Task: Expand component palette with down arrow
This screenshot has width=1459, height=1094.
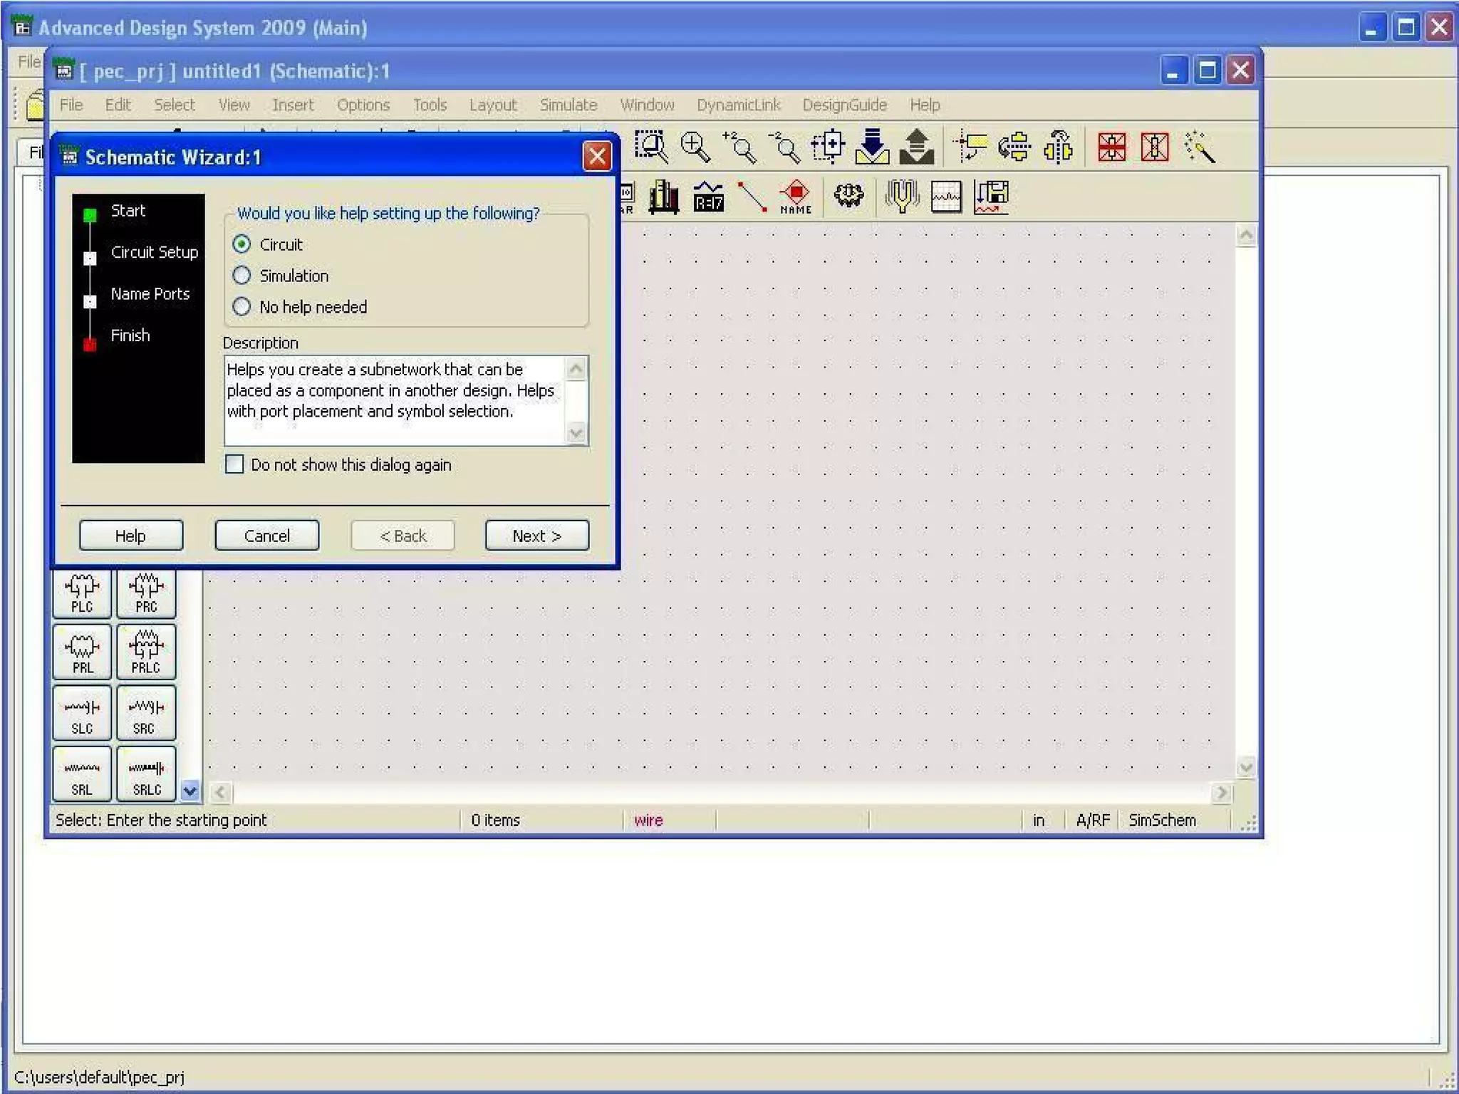Action: click(189, 790)
